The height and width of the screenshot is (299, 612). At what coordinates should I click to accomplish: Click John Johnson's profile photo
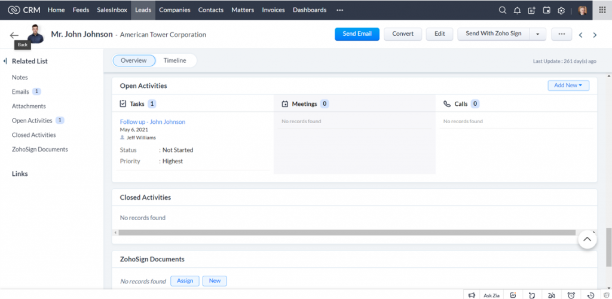(35, 34)
